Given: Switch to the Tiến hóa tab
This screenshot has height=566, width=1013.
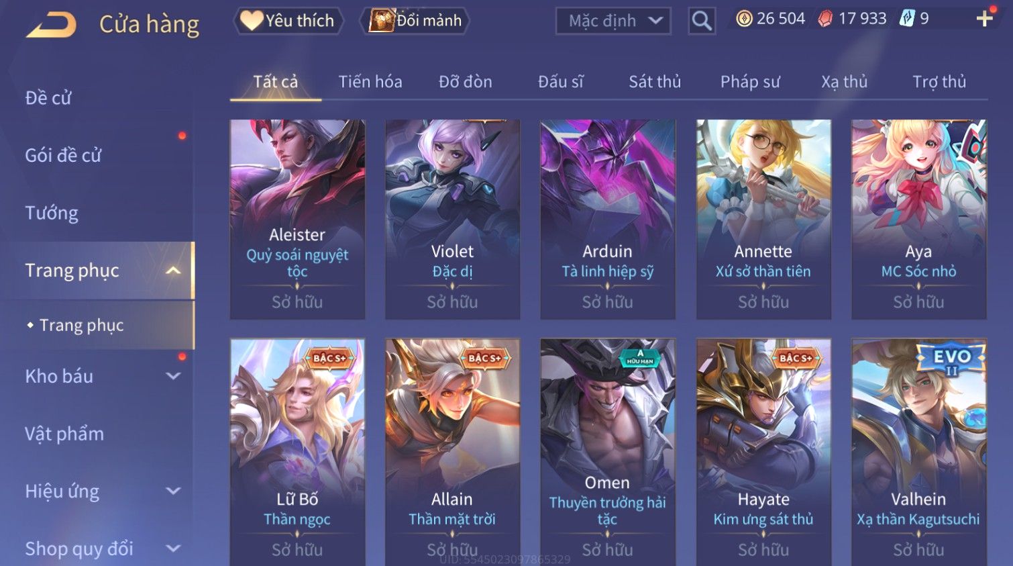Looking at the screenshot, I should pyautogui.click(x=370, y=82).
